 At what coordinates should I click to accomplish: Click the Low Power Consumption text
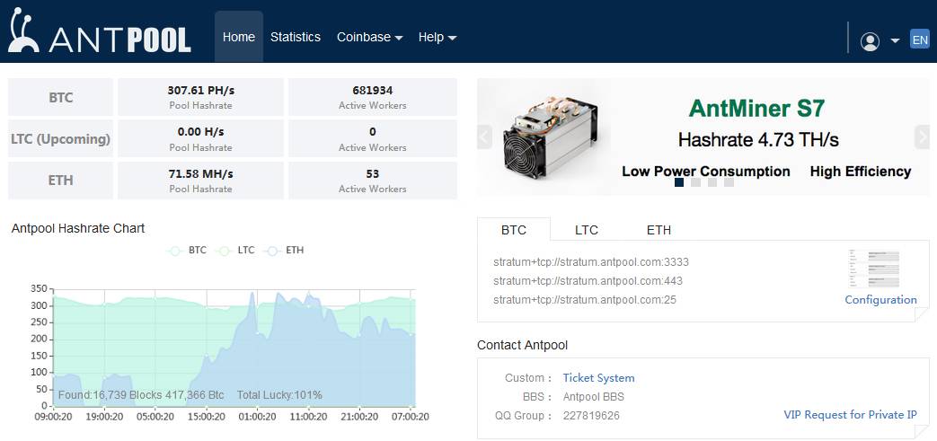click(x=706, y=172)
